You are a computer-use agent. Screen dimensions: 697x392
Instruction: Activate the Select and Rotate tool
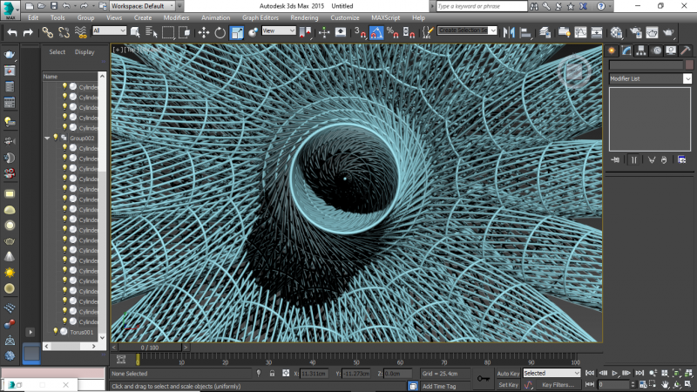tap(220, 32)
